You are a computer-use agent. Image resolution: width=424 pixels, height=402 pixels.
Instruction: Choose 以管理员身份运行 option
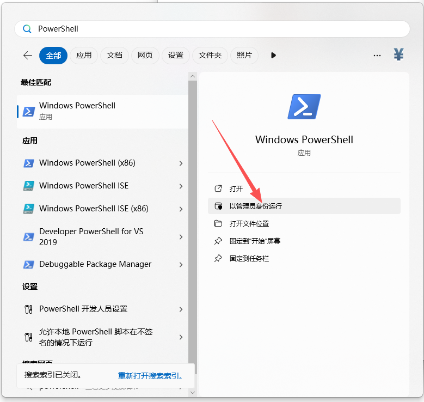(x=256, y=206)
